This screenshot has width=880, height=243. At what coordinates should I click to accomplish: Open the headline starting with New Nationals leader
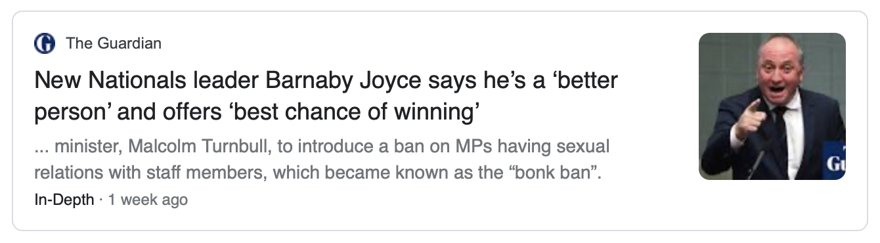(326, 97)
